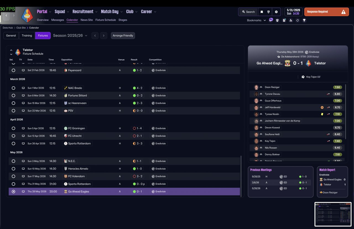Viewport: 354px width, 229px height.
Task: Go back using the header back arrow
Action: click(x=6, y=16)
